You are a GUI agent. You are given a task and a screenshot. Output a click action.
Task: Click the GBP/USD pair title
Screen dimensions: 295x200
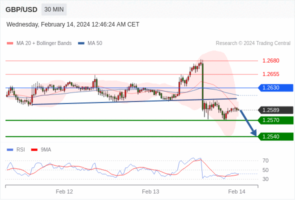21,9
